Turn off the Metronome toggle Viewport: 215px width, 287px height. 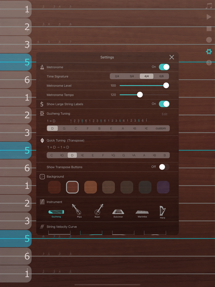pyautogui.click(x=164, y=67)
